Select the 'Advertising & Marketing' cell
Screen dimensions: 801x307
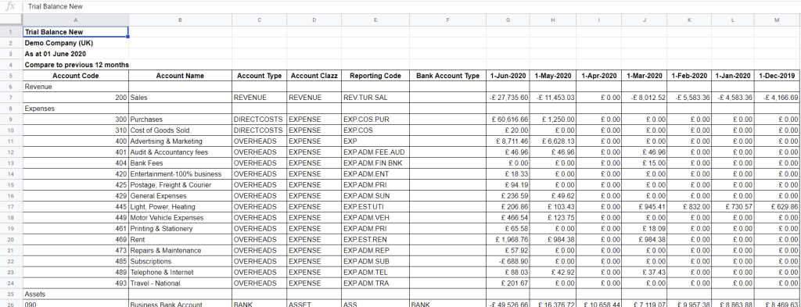click(181, 141)
